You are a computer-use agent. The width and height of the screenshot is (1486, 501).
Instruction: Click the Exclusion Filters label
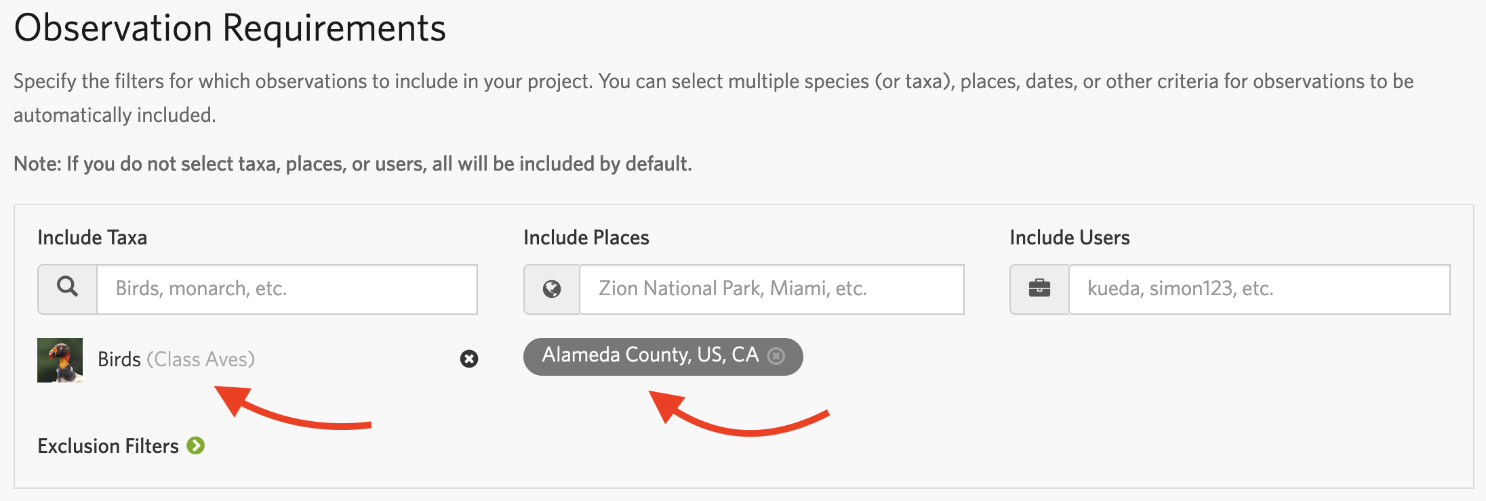[108, 446]
